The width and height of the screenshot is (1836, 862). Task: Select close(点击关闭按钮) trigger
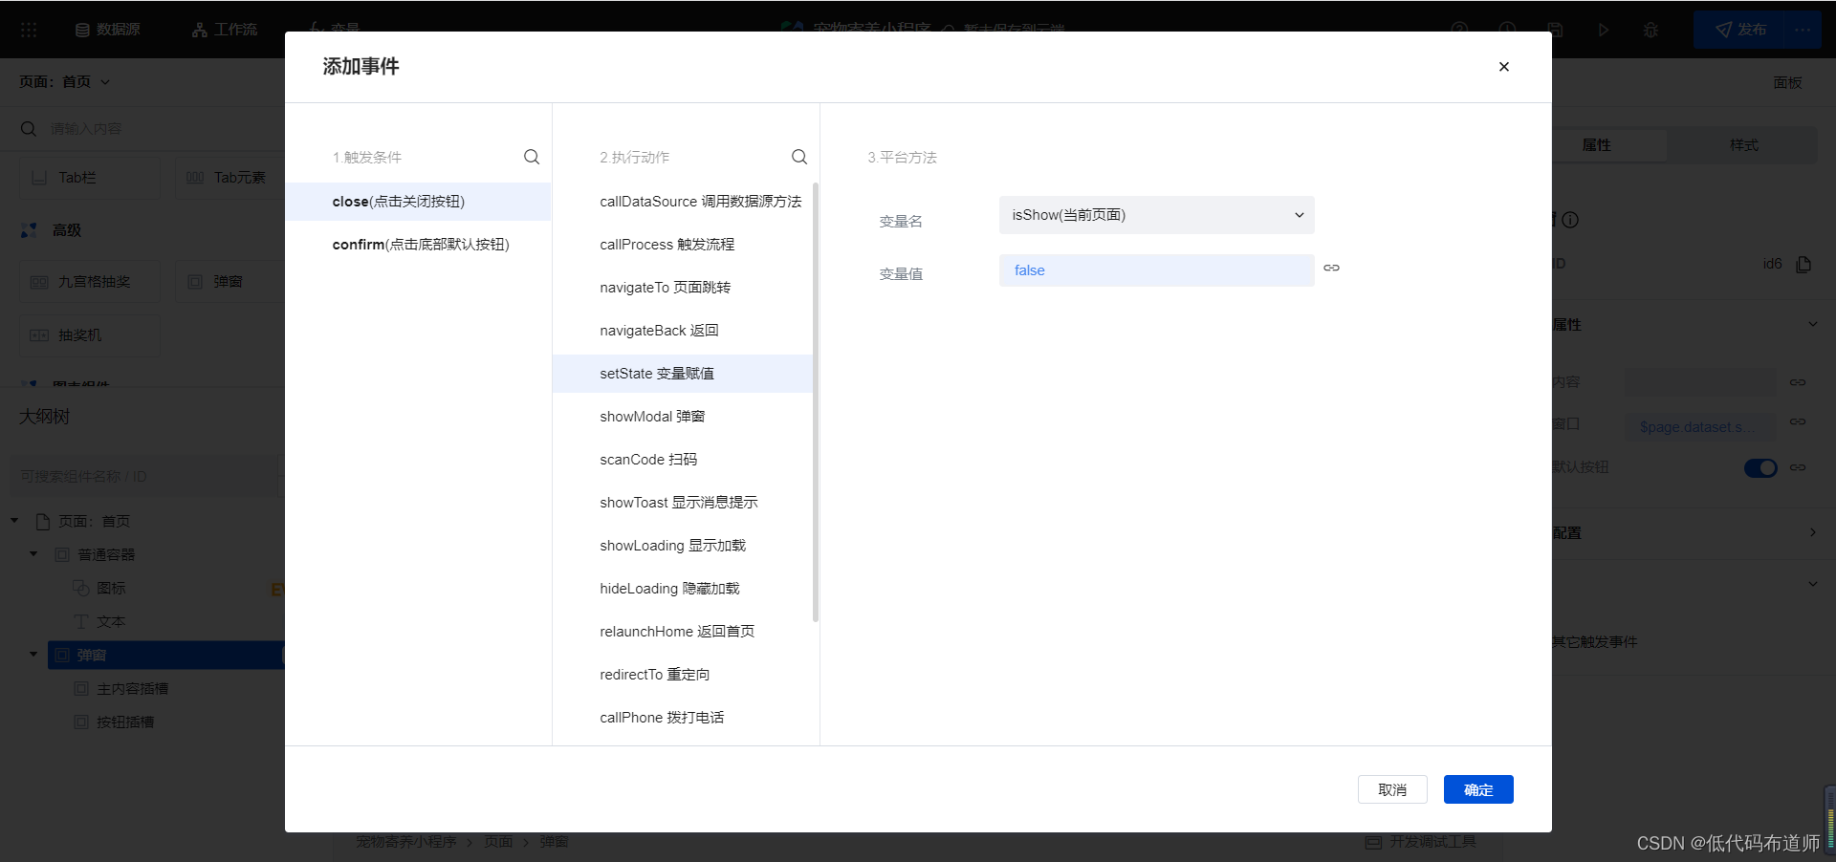[x=418, y=202]
